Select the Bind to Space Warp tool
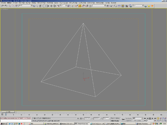Image resolution: width=167 pixels, height=125 pixels. (x=16, y=6)
